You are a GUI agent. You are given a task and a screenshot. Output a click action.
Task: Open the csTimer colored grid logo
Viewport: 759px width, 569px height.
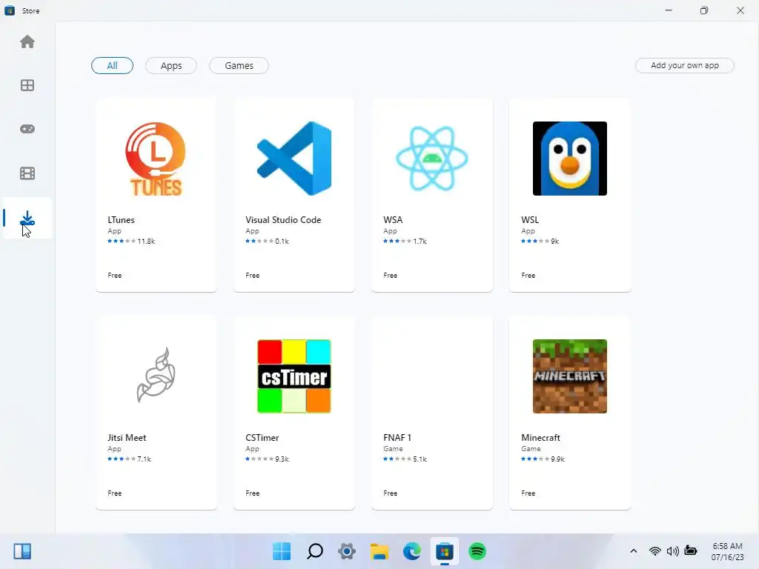[x=294, y=376]
